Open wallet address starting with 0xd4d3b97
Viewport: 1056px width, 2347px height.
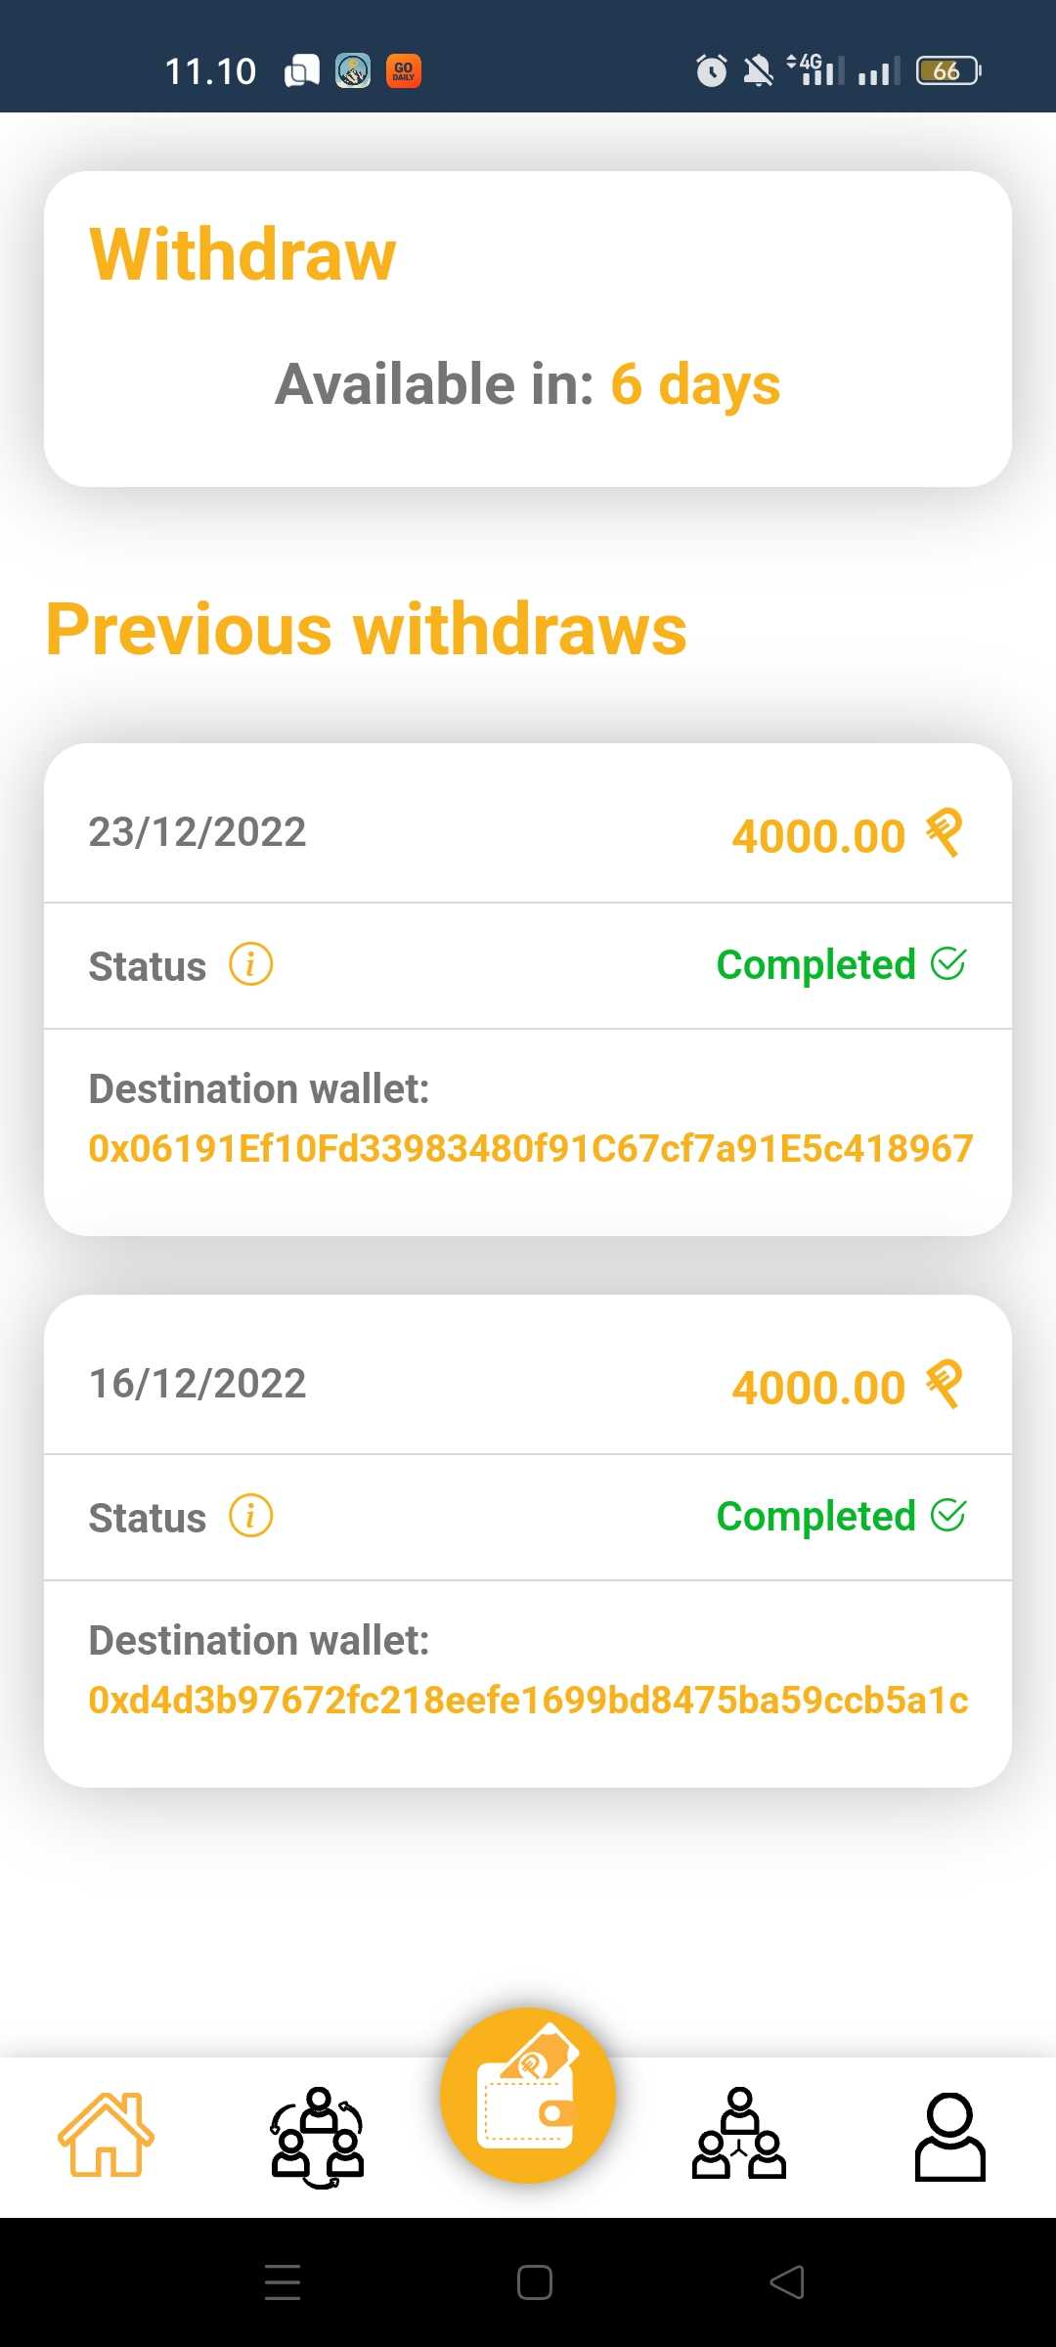coord(528,1700)
